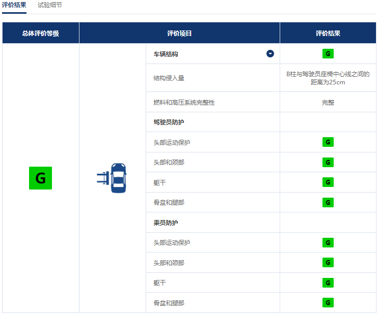This screenshot has height=314, width=378.
Task: Click the 总体评价等级 column header
Action: (40, 33)
